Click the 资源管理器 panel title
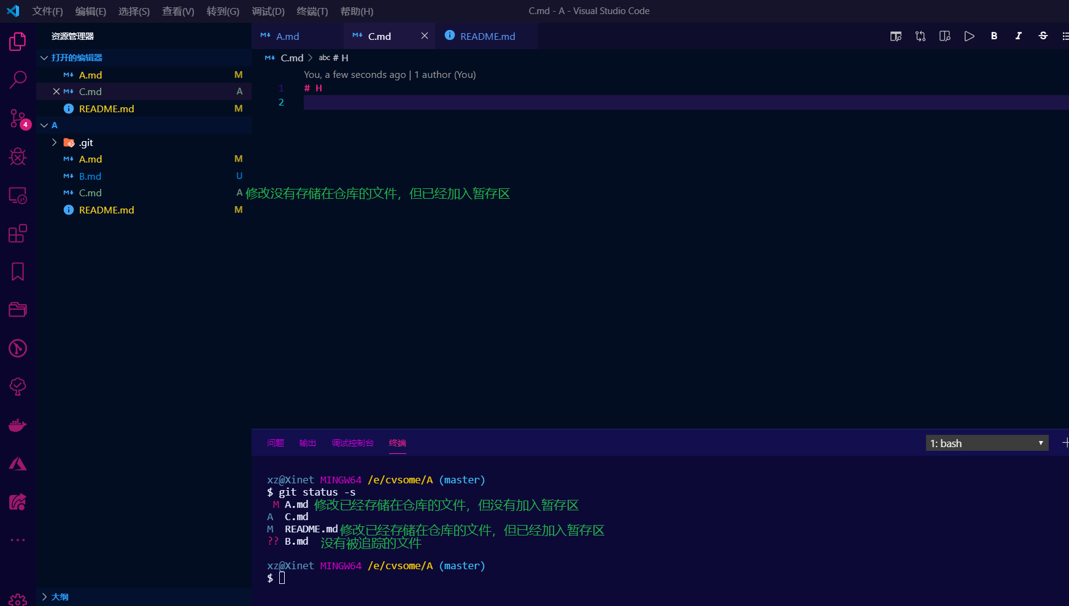The height and width of the screenshot is (606, 1069). coord(72,36)
